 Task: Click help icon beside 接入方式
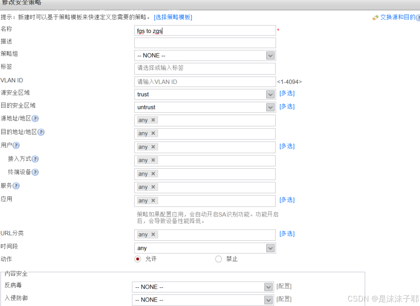click(35, 159)
